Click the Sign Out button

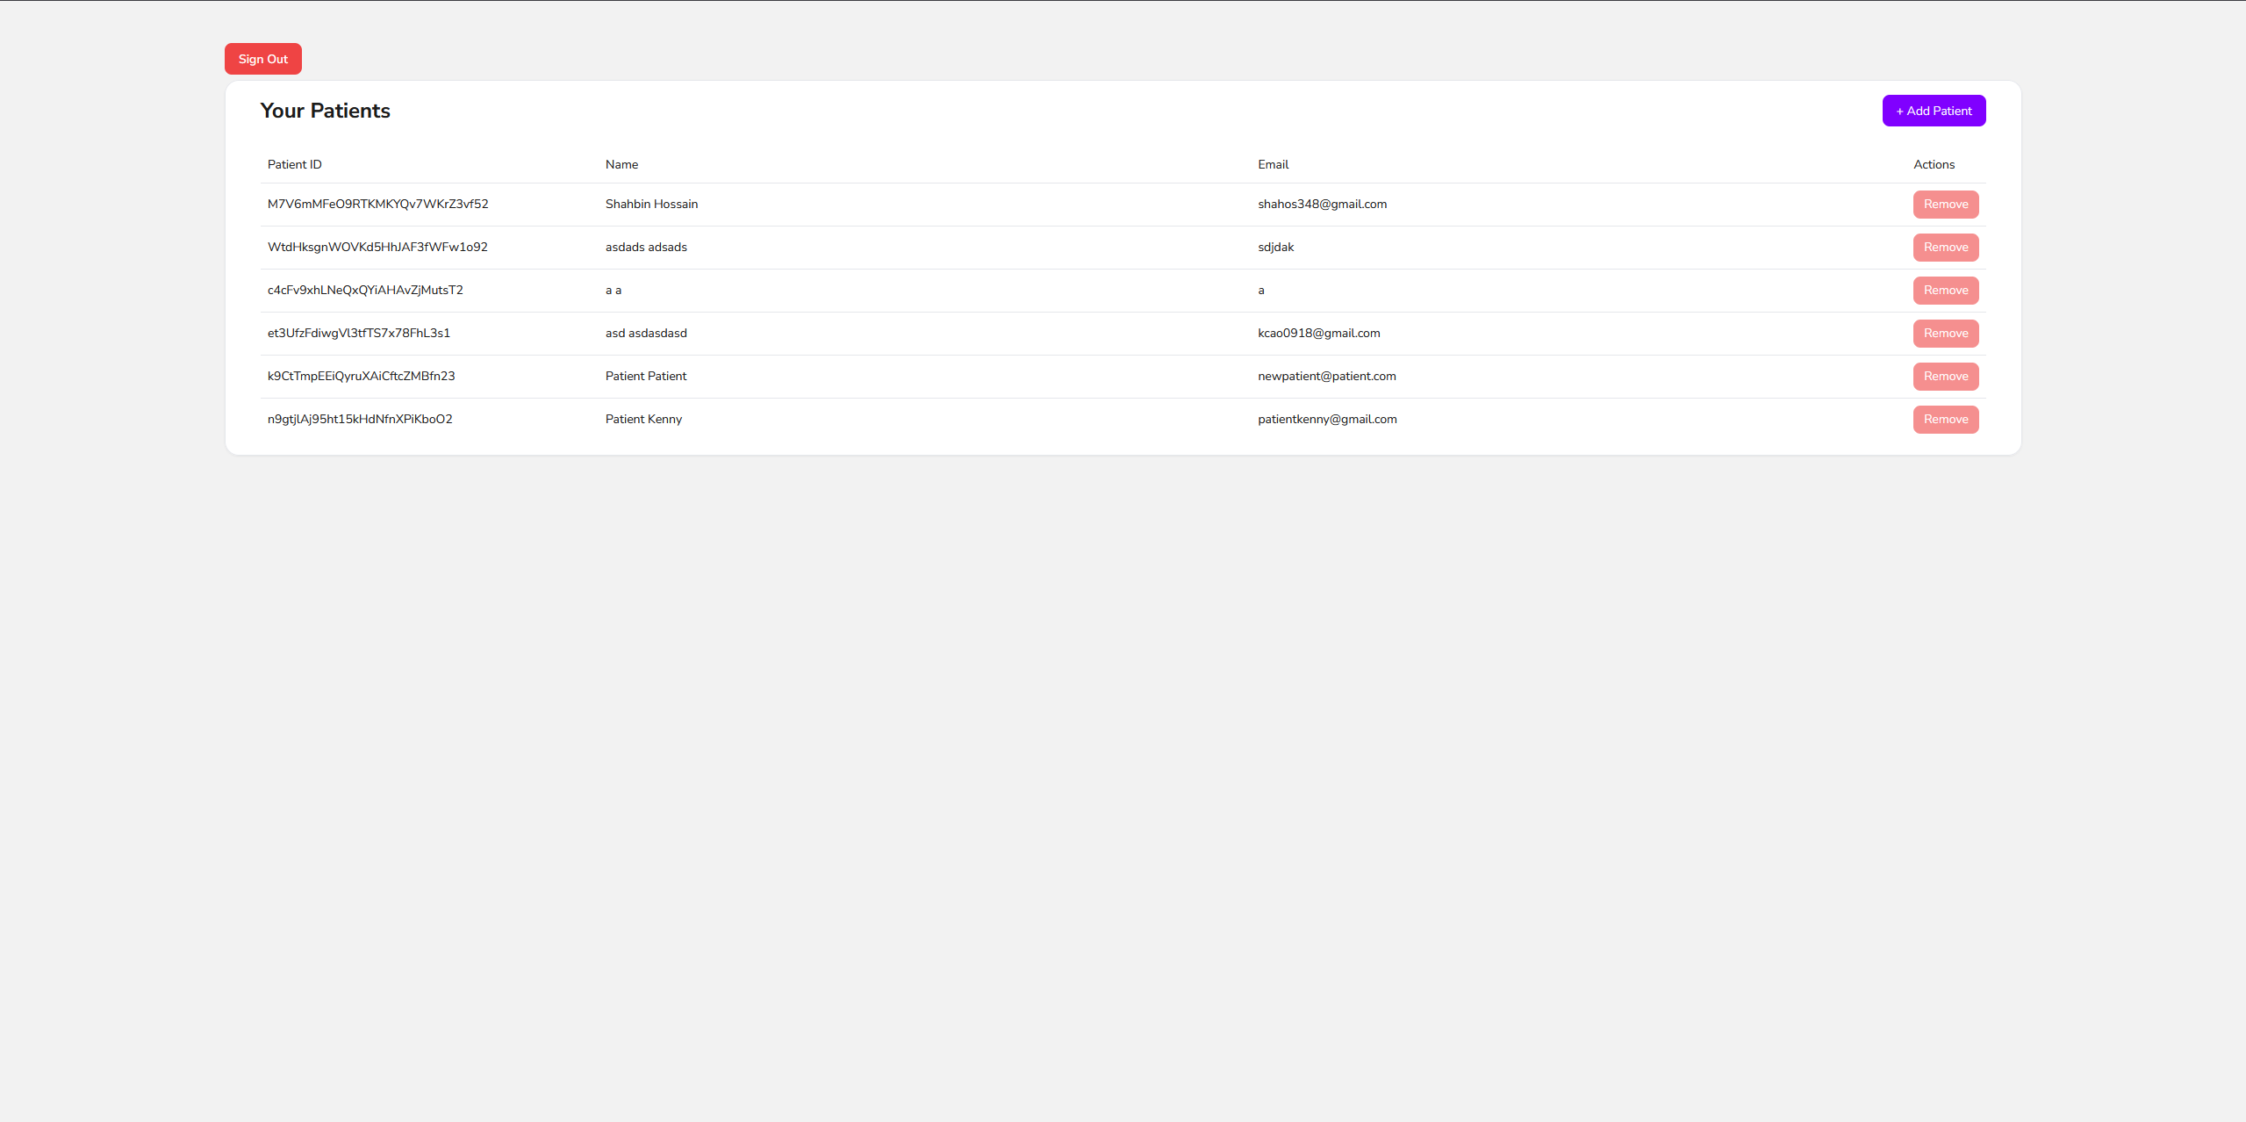pyautogui.click(x=262, y=59)
